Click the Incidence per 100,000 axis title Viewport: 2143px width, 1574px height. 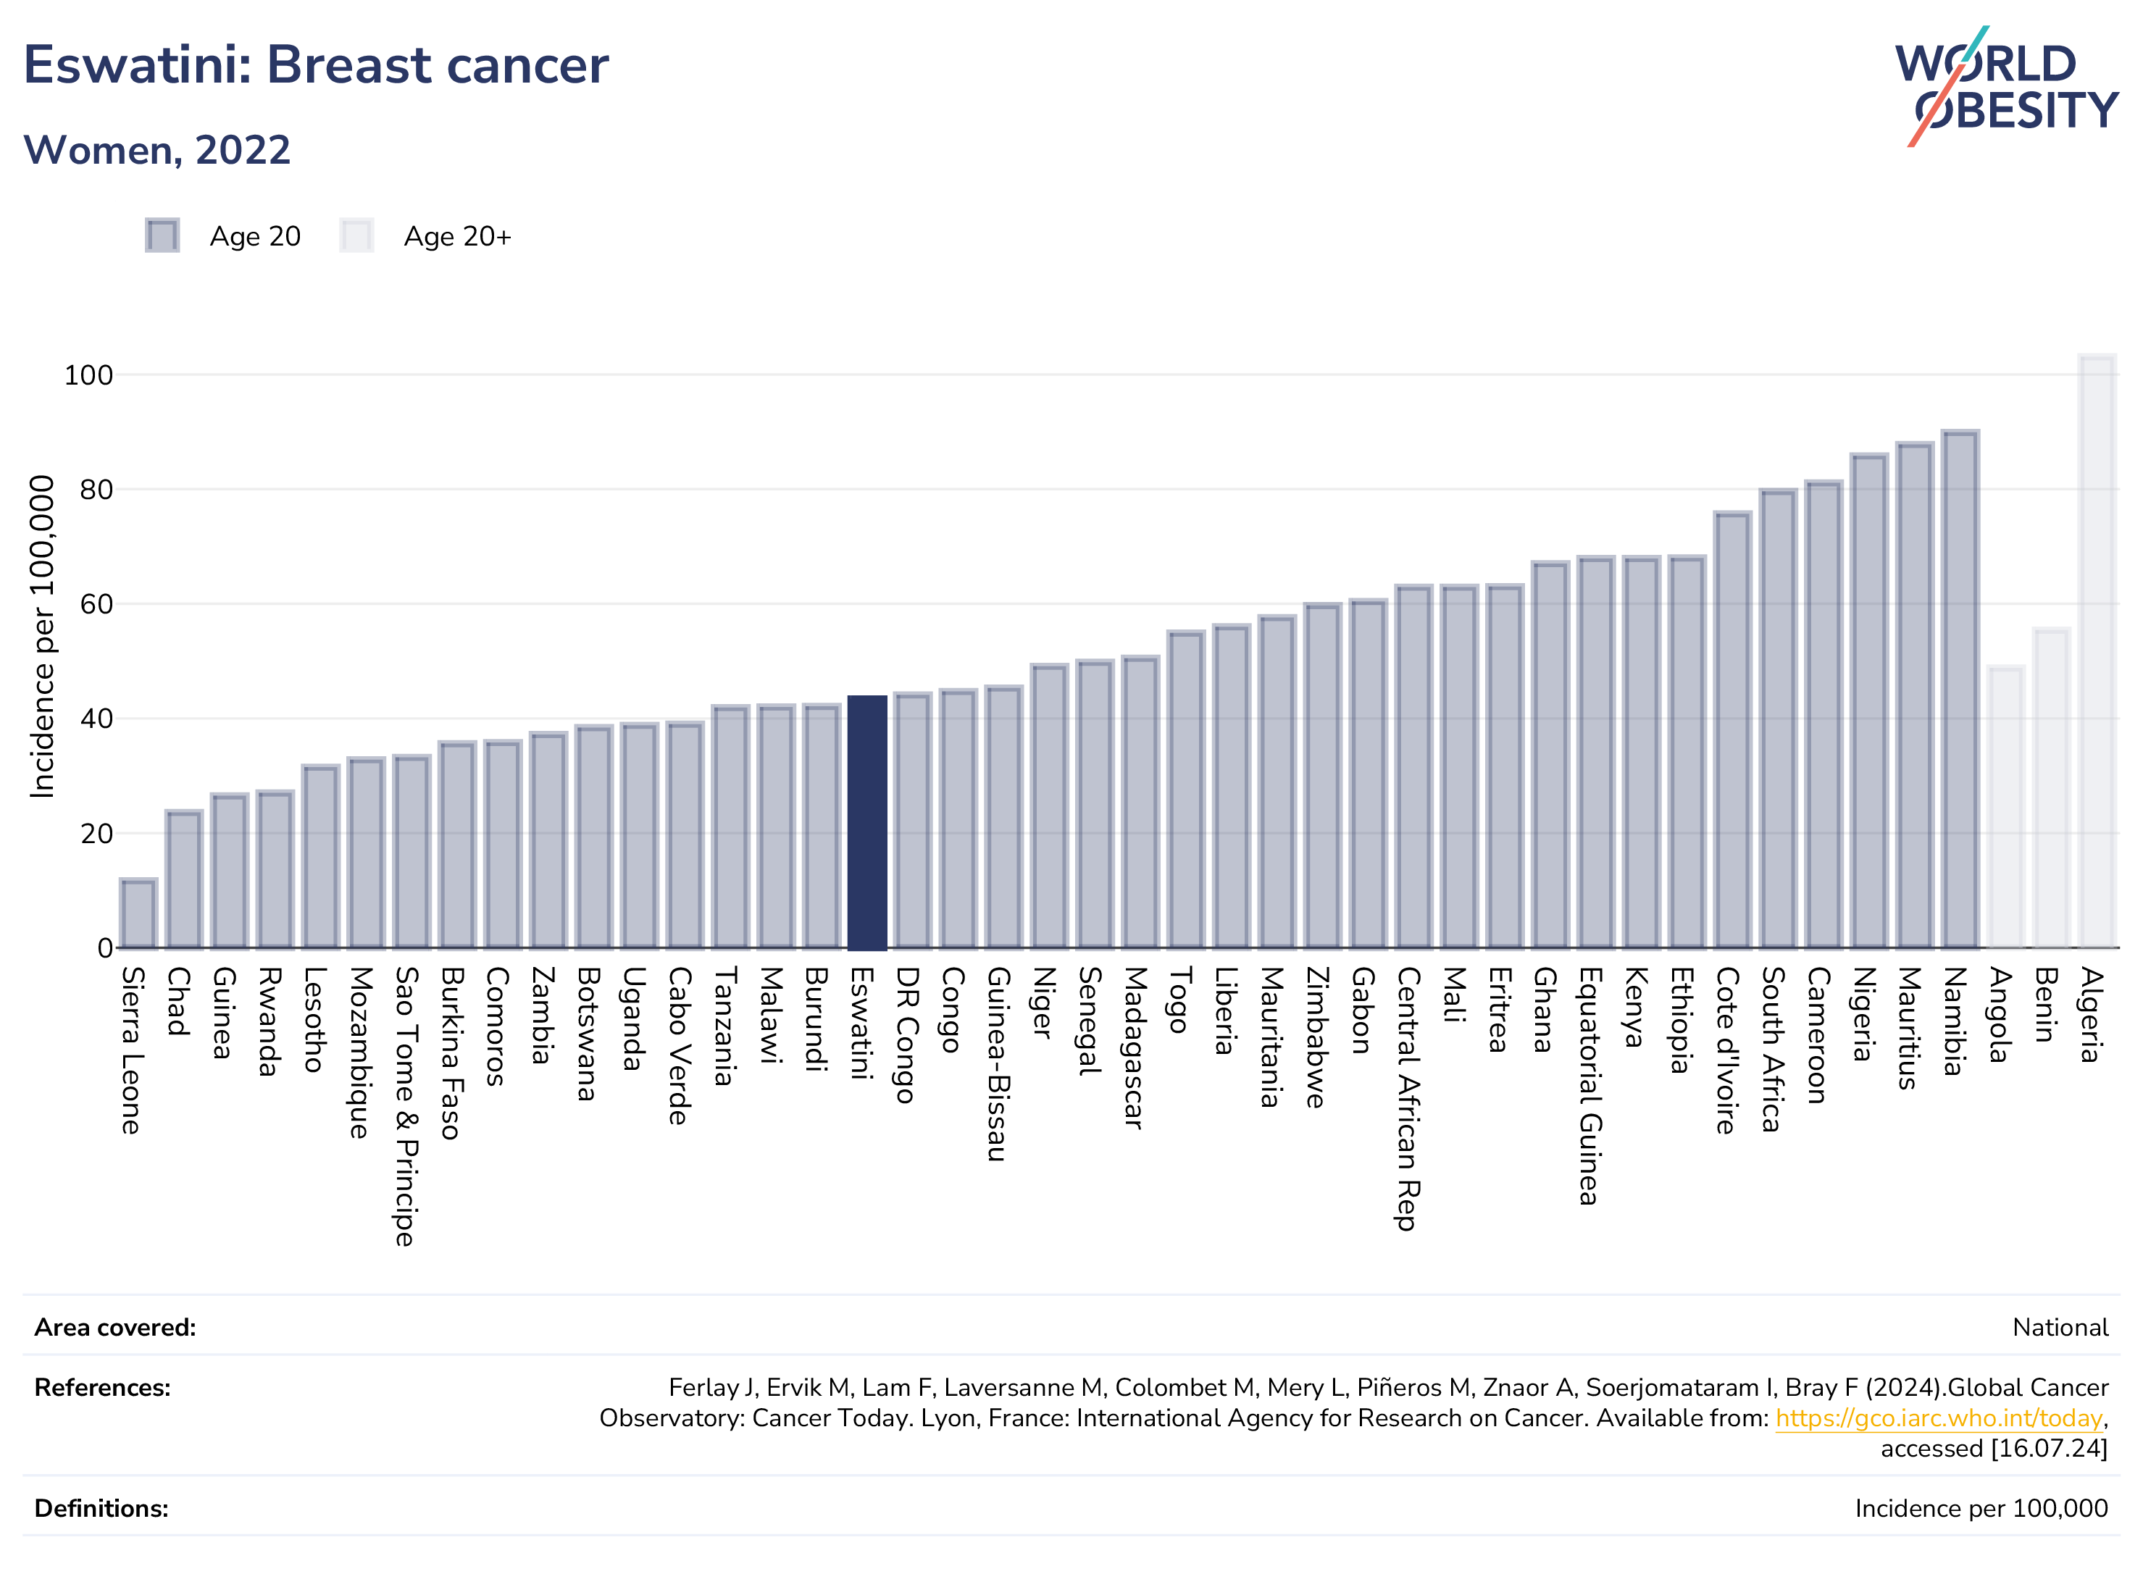pyautogui.click(x=42, y=637)
